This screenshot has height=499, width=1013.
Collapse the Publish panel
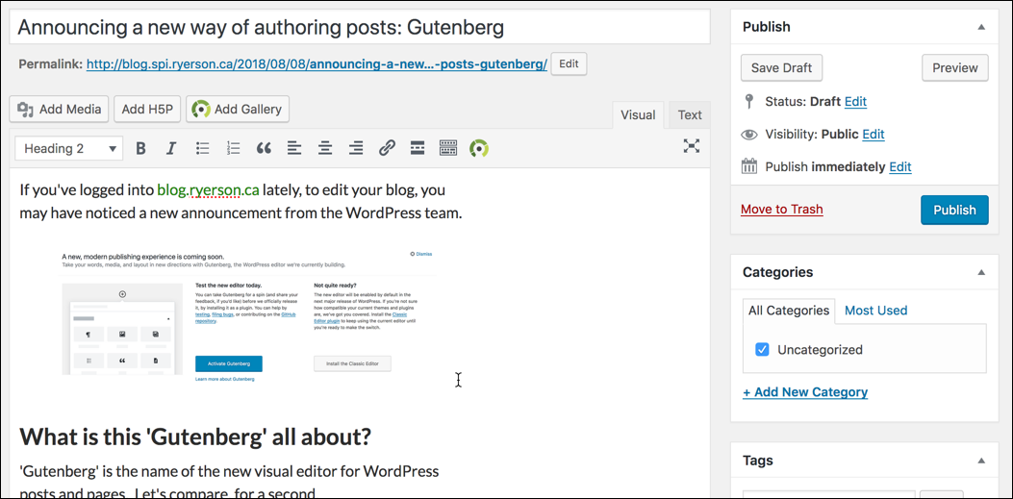(x=981, y=27)
